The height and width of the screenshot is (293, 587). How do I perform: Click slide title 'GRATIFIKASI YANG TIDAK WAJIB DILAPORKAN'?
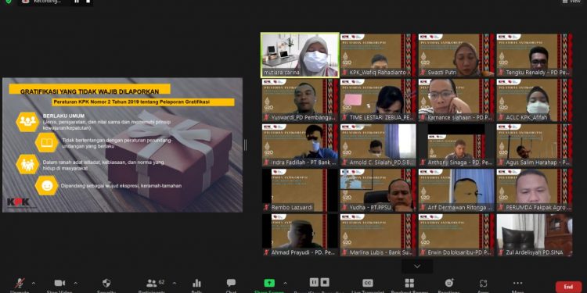tap(89, 91)
